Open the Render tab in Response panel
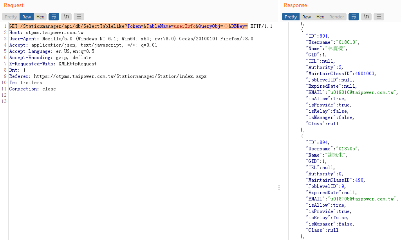The height and width of the screenshot is (240, 401). click(336, 17)
